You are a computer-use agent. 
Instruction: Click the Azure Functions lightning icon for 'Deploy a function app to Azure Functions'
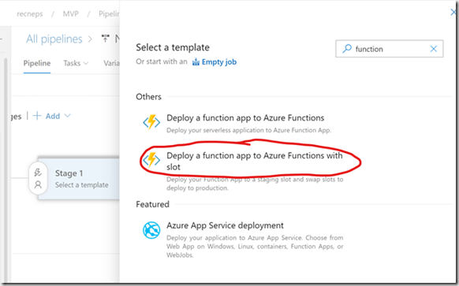click(151, 122)
